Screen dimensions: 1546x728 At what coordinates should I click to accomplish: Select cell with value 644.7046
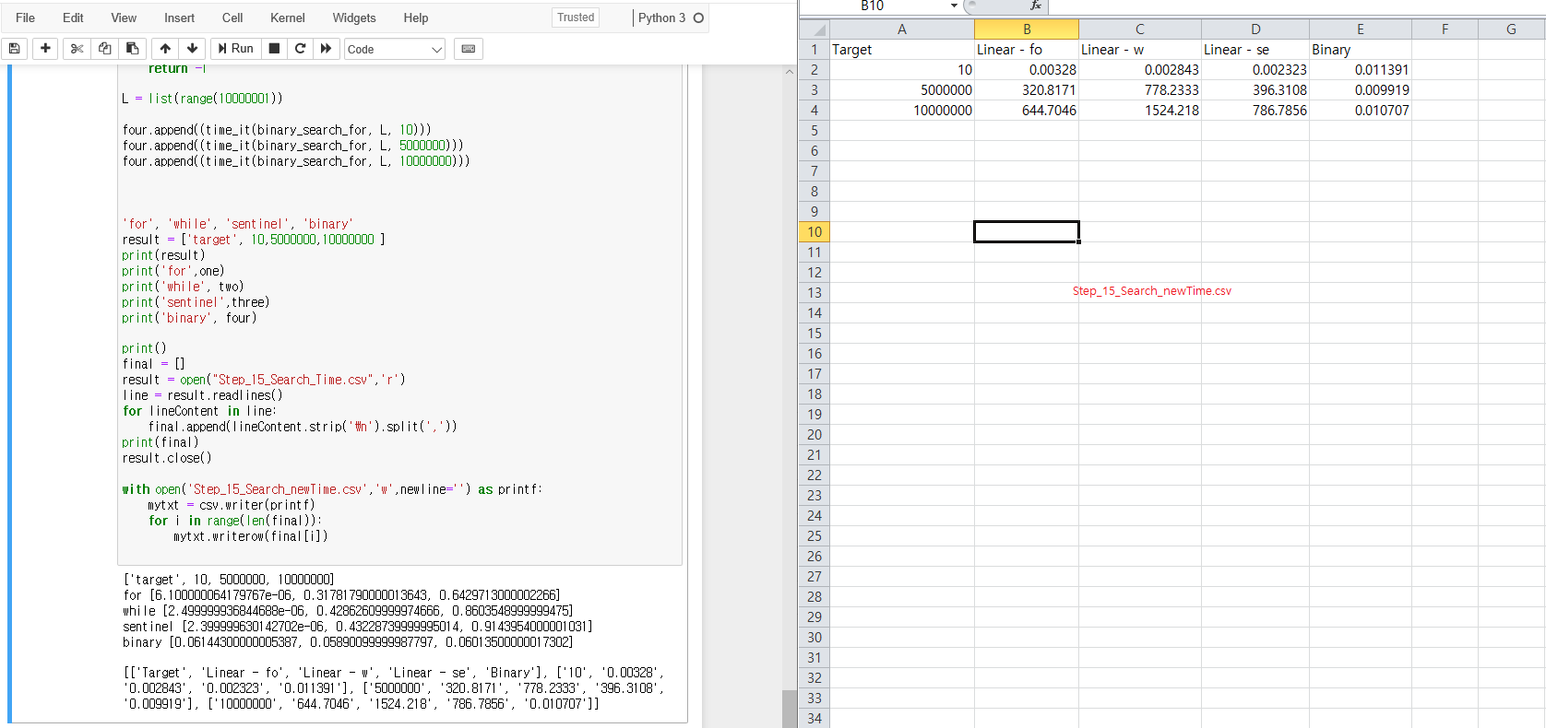pos(1027,111)
